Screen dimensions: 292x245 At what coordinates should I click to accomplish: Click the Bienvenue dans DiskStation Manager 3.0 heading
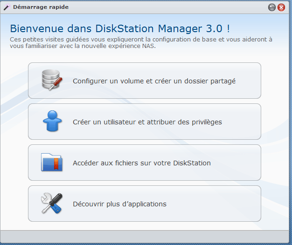point(120,29)
